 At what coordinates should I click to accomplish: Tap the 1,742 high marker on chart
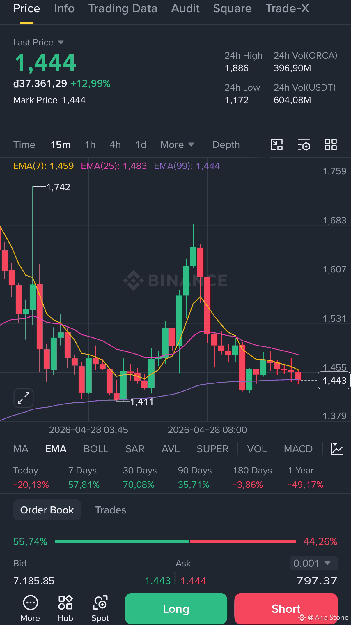point(58,187)
